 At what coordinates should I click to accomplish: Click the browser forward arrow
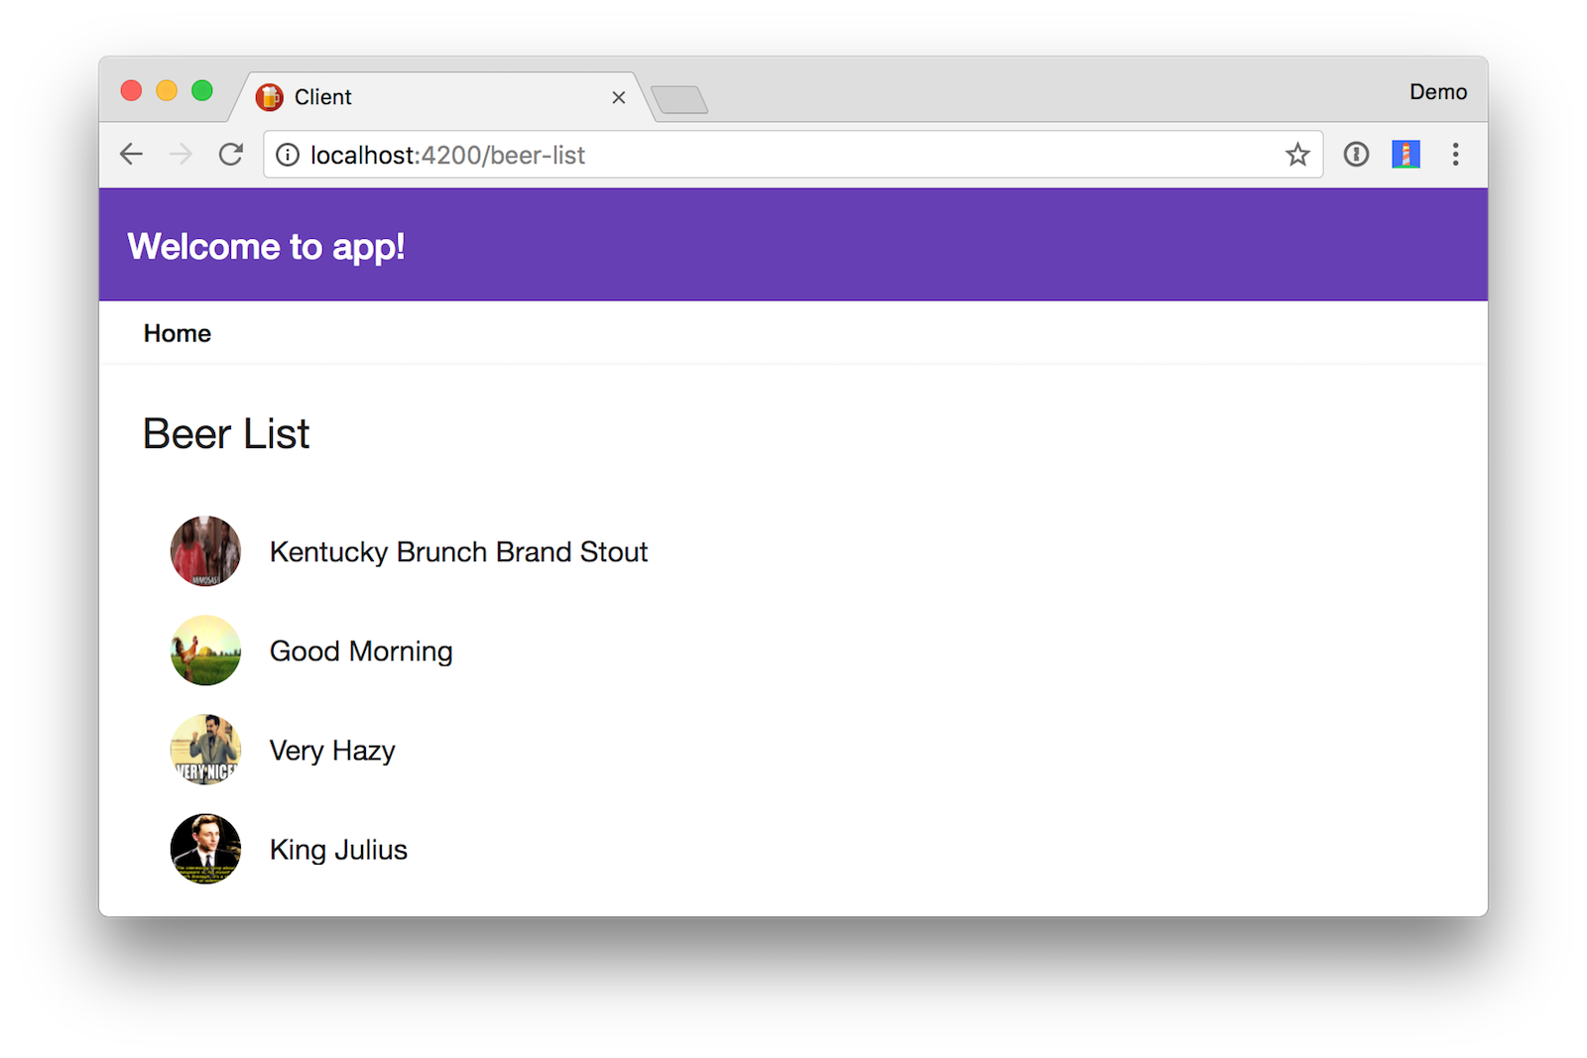tap(181, 155)
